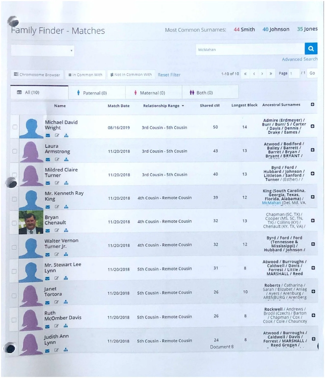The width and height of the screenshot is (325, 378).
Task: Go to the next page of matches
Action: coord(262,74)
